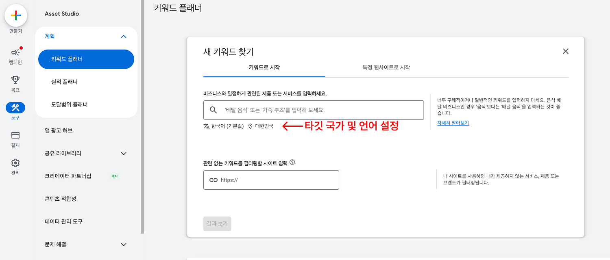Open the 결제 billing icon
The height and width of the screenshot is (260, 610).
pyautogui.click(x=15, y=134)
